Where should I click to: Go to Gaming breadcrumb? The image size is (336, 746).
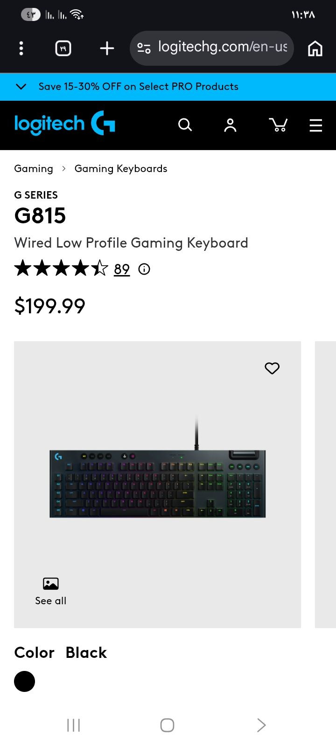[34, 169]
